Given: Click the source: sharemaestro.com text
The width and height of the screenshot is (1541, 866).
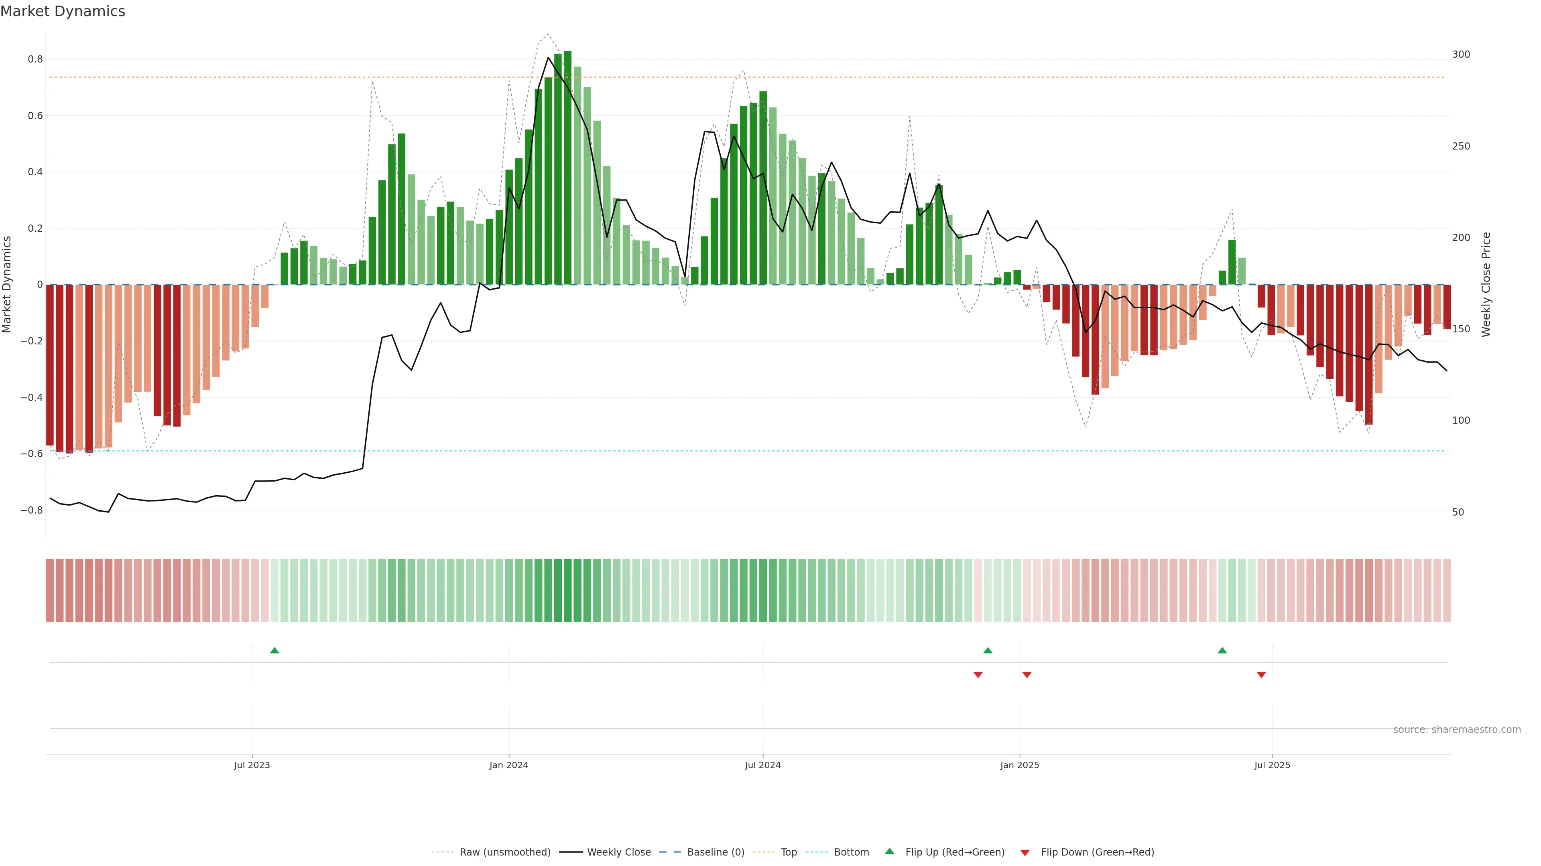Looking at the screenshot, I should click(1457, 730).
